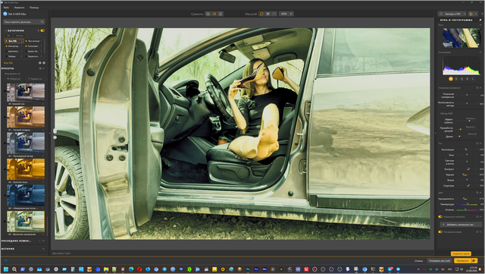Open the Windows Start menu
This screenshot has width=485, height=274.
6,269
